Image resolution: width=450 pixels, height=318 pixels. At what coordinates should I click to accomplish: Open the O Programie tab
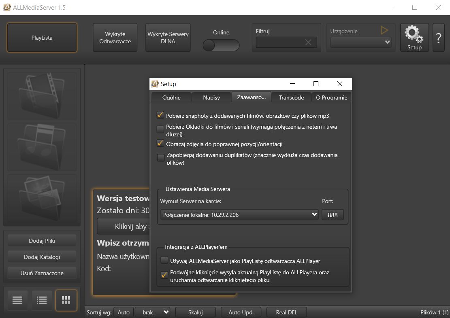point(331,97)
